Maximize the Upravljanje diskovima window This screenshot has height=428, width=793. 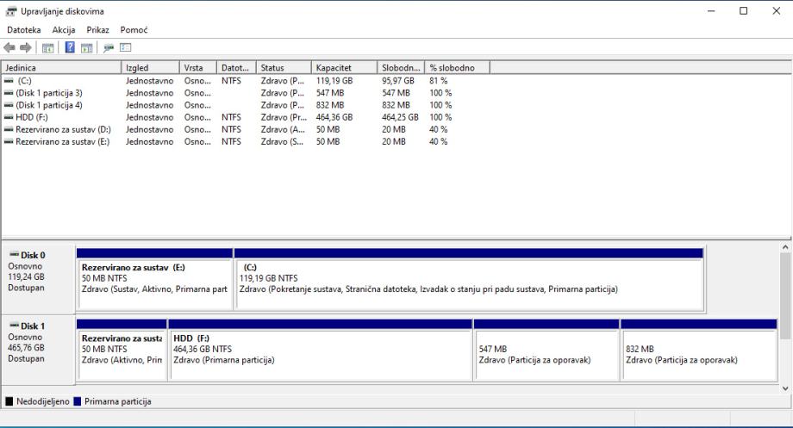[743, 10]
